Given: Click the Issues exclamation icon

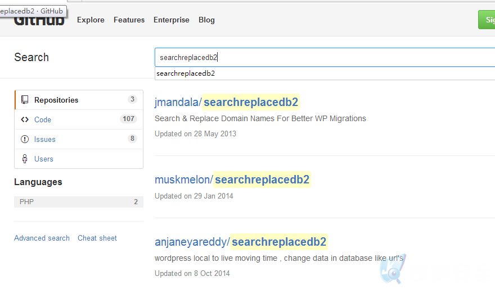Looking at the screenshot, I should click(25, 139).
